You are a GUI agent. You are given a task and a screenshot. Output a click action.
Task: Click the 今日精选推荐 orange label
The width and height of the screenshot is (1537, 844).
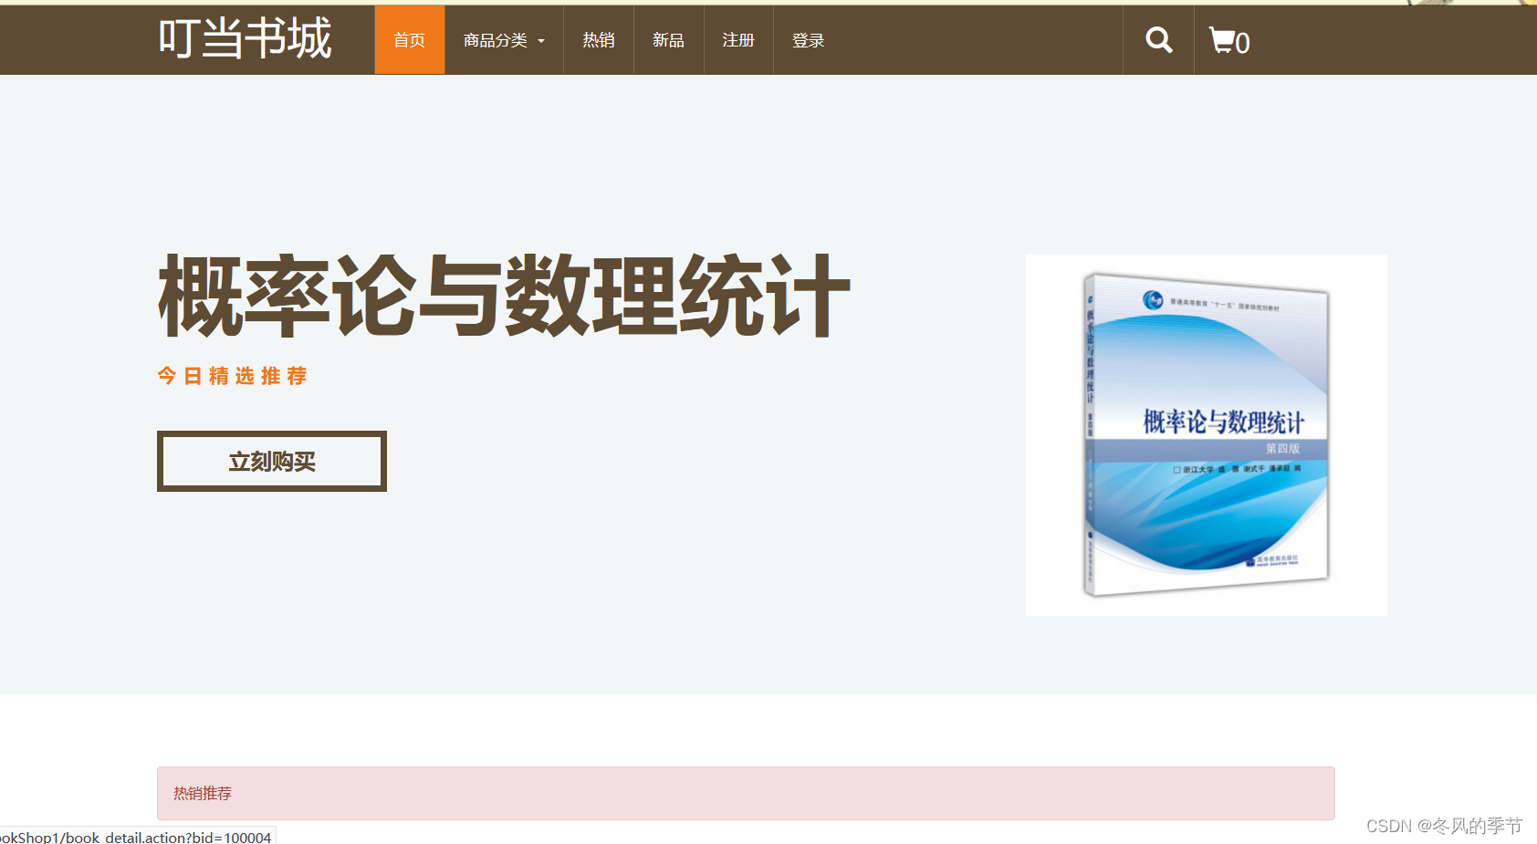click(x=232, y=376)
